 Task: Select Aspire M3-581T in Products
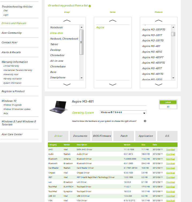(x=152, y=35)
